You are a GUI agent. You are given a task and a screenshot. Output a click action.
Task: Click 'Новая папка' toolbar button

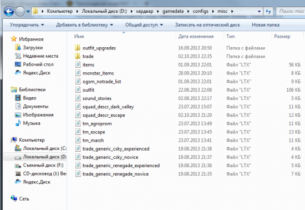[266, 25]
